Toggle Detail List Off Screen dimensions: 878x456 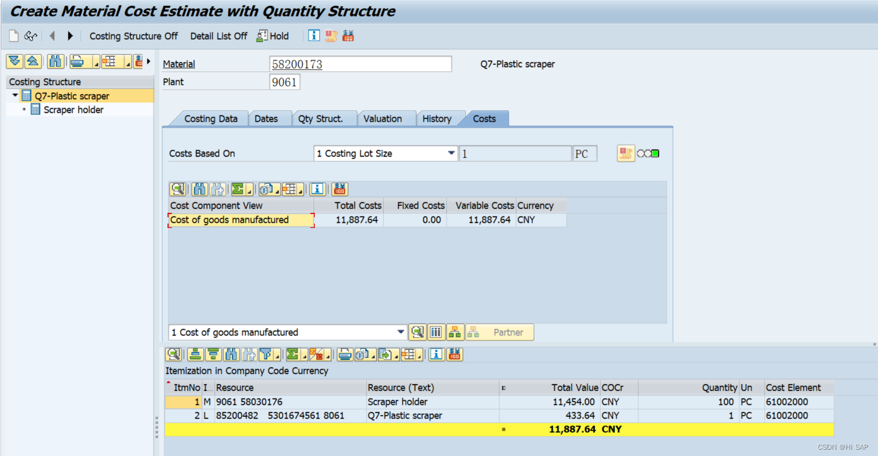[x=218, y=36]
